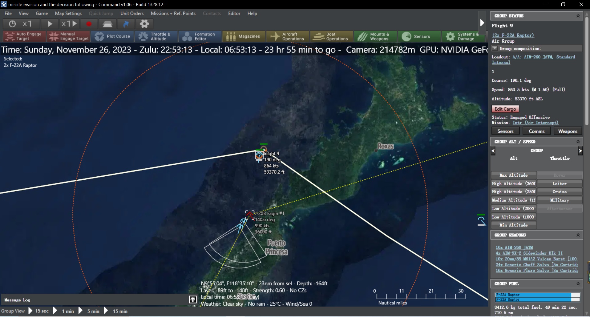Select Min Altitude preset
The image size is (590, 317).
[x=513, y=225]
